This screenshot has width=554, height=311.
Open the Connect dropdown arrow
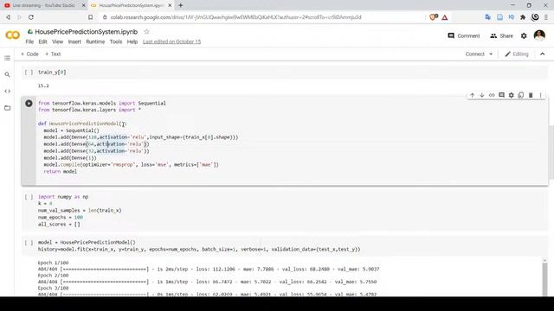[x=491, y=54]
